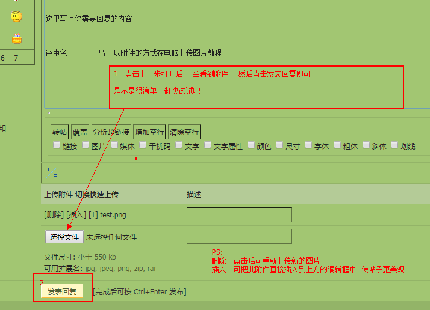Click the blue expand/collapse arrows icon
Screen dimensions: 430x310
click(x=52, y=172)
